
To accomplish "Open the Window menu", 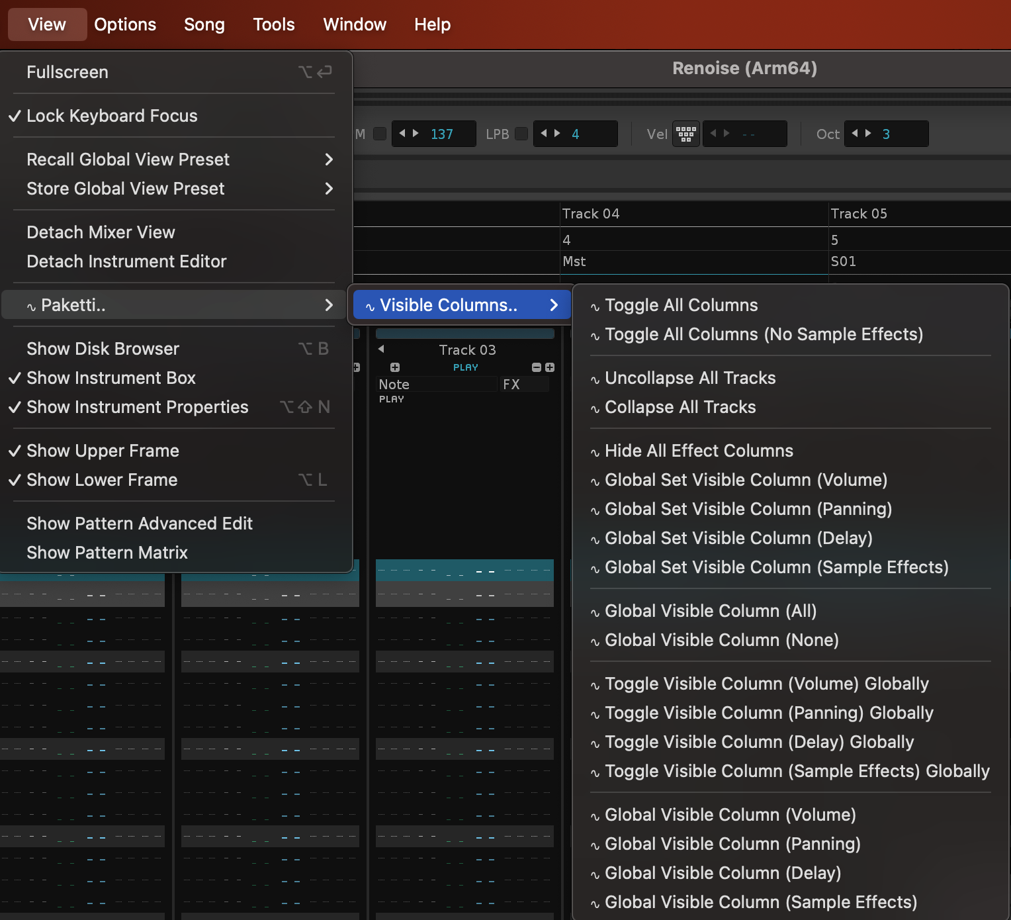I will (355, 24).
